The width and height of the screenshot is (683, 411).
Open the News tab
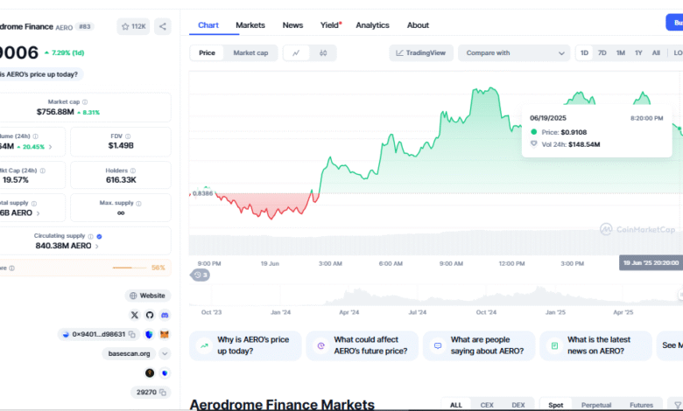tap(292, 25)
